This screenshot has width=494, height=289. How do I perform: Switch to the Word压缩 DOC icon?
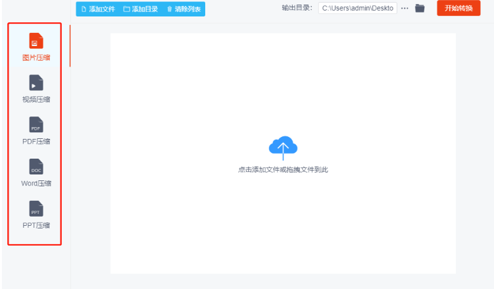click(36, 167)
